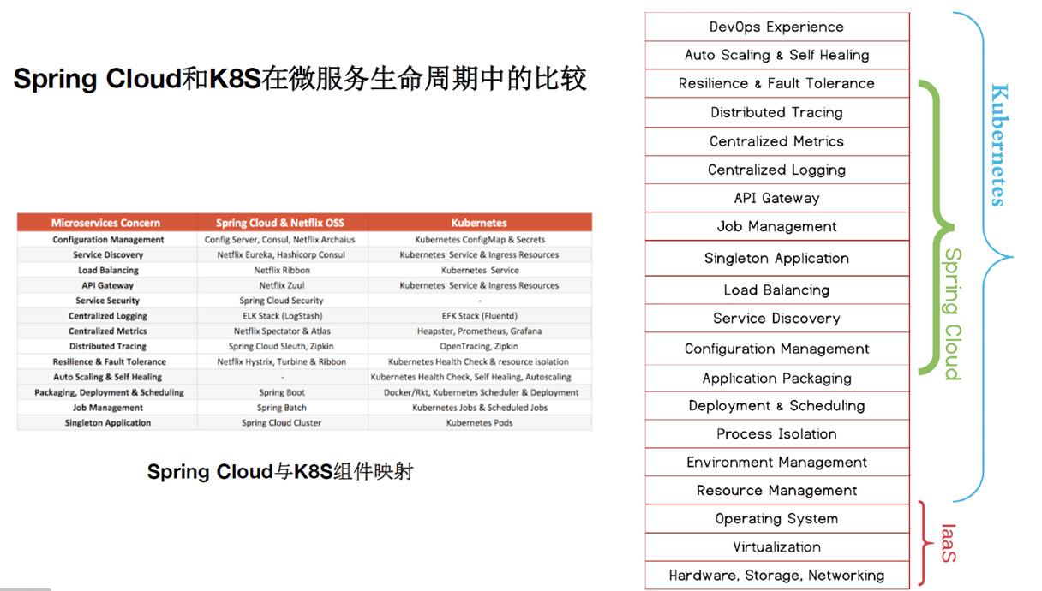The width and height of the screenshot is (1042, 591).
Task: Select 'Configuration Management' stack box
Action: tap(776, 349)
